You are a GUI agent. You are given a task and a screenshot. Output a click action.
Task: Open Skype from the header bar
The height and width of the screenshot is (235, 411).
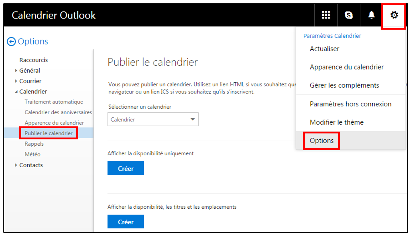(x=348, y=15)
